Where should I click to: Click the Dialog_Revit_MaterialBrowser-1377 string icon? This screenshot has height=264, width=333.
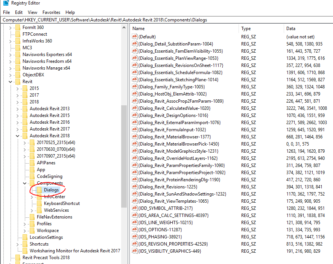(134, 137)
